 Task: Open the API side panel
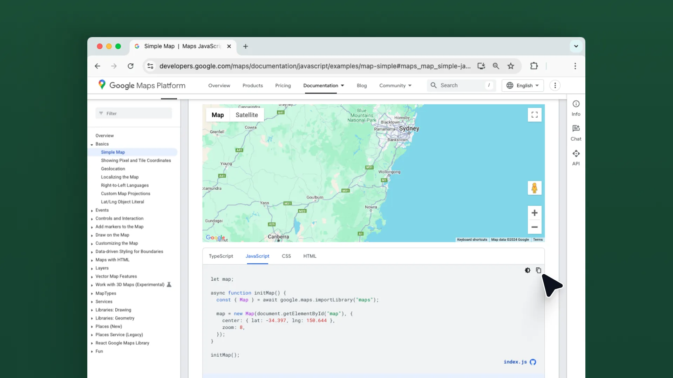click(576, 158)
